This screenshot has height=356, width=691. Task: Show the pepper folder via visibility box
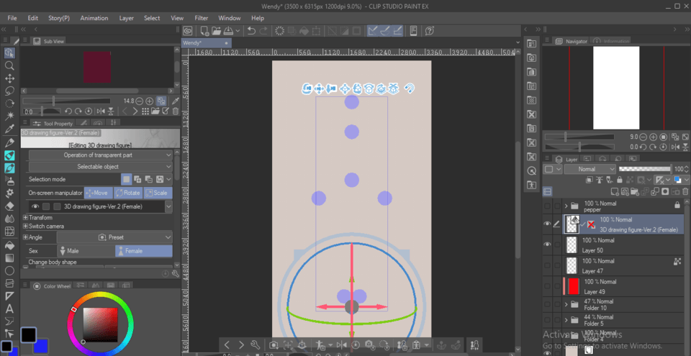click(x=547, y=206)
